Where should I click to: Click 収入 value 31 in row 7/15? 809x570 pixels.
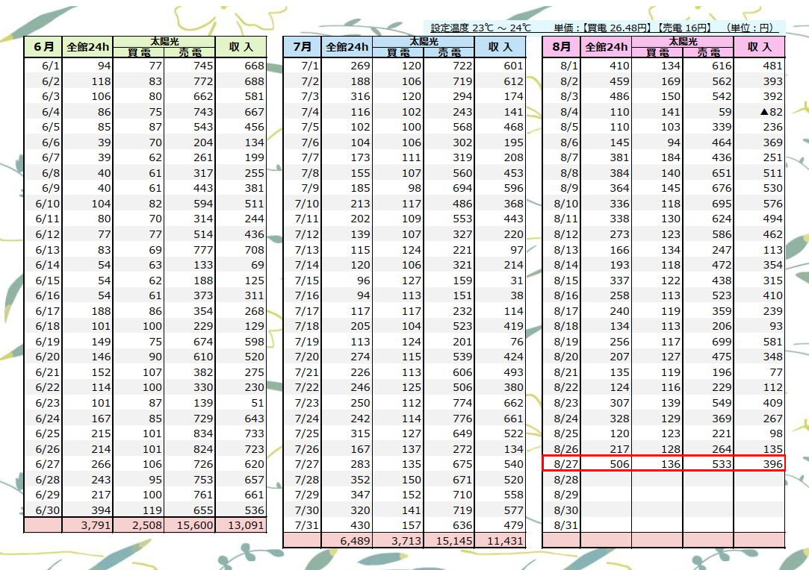pos(500,281)
